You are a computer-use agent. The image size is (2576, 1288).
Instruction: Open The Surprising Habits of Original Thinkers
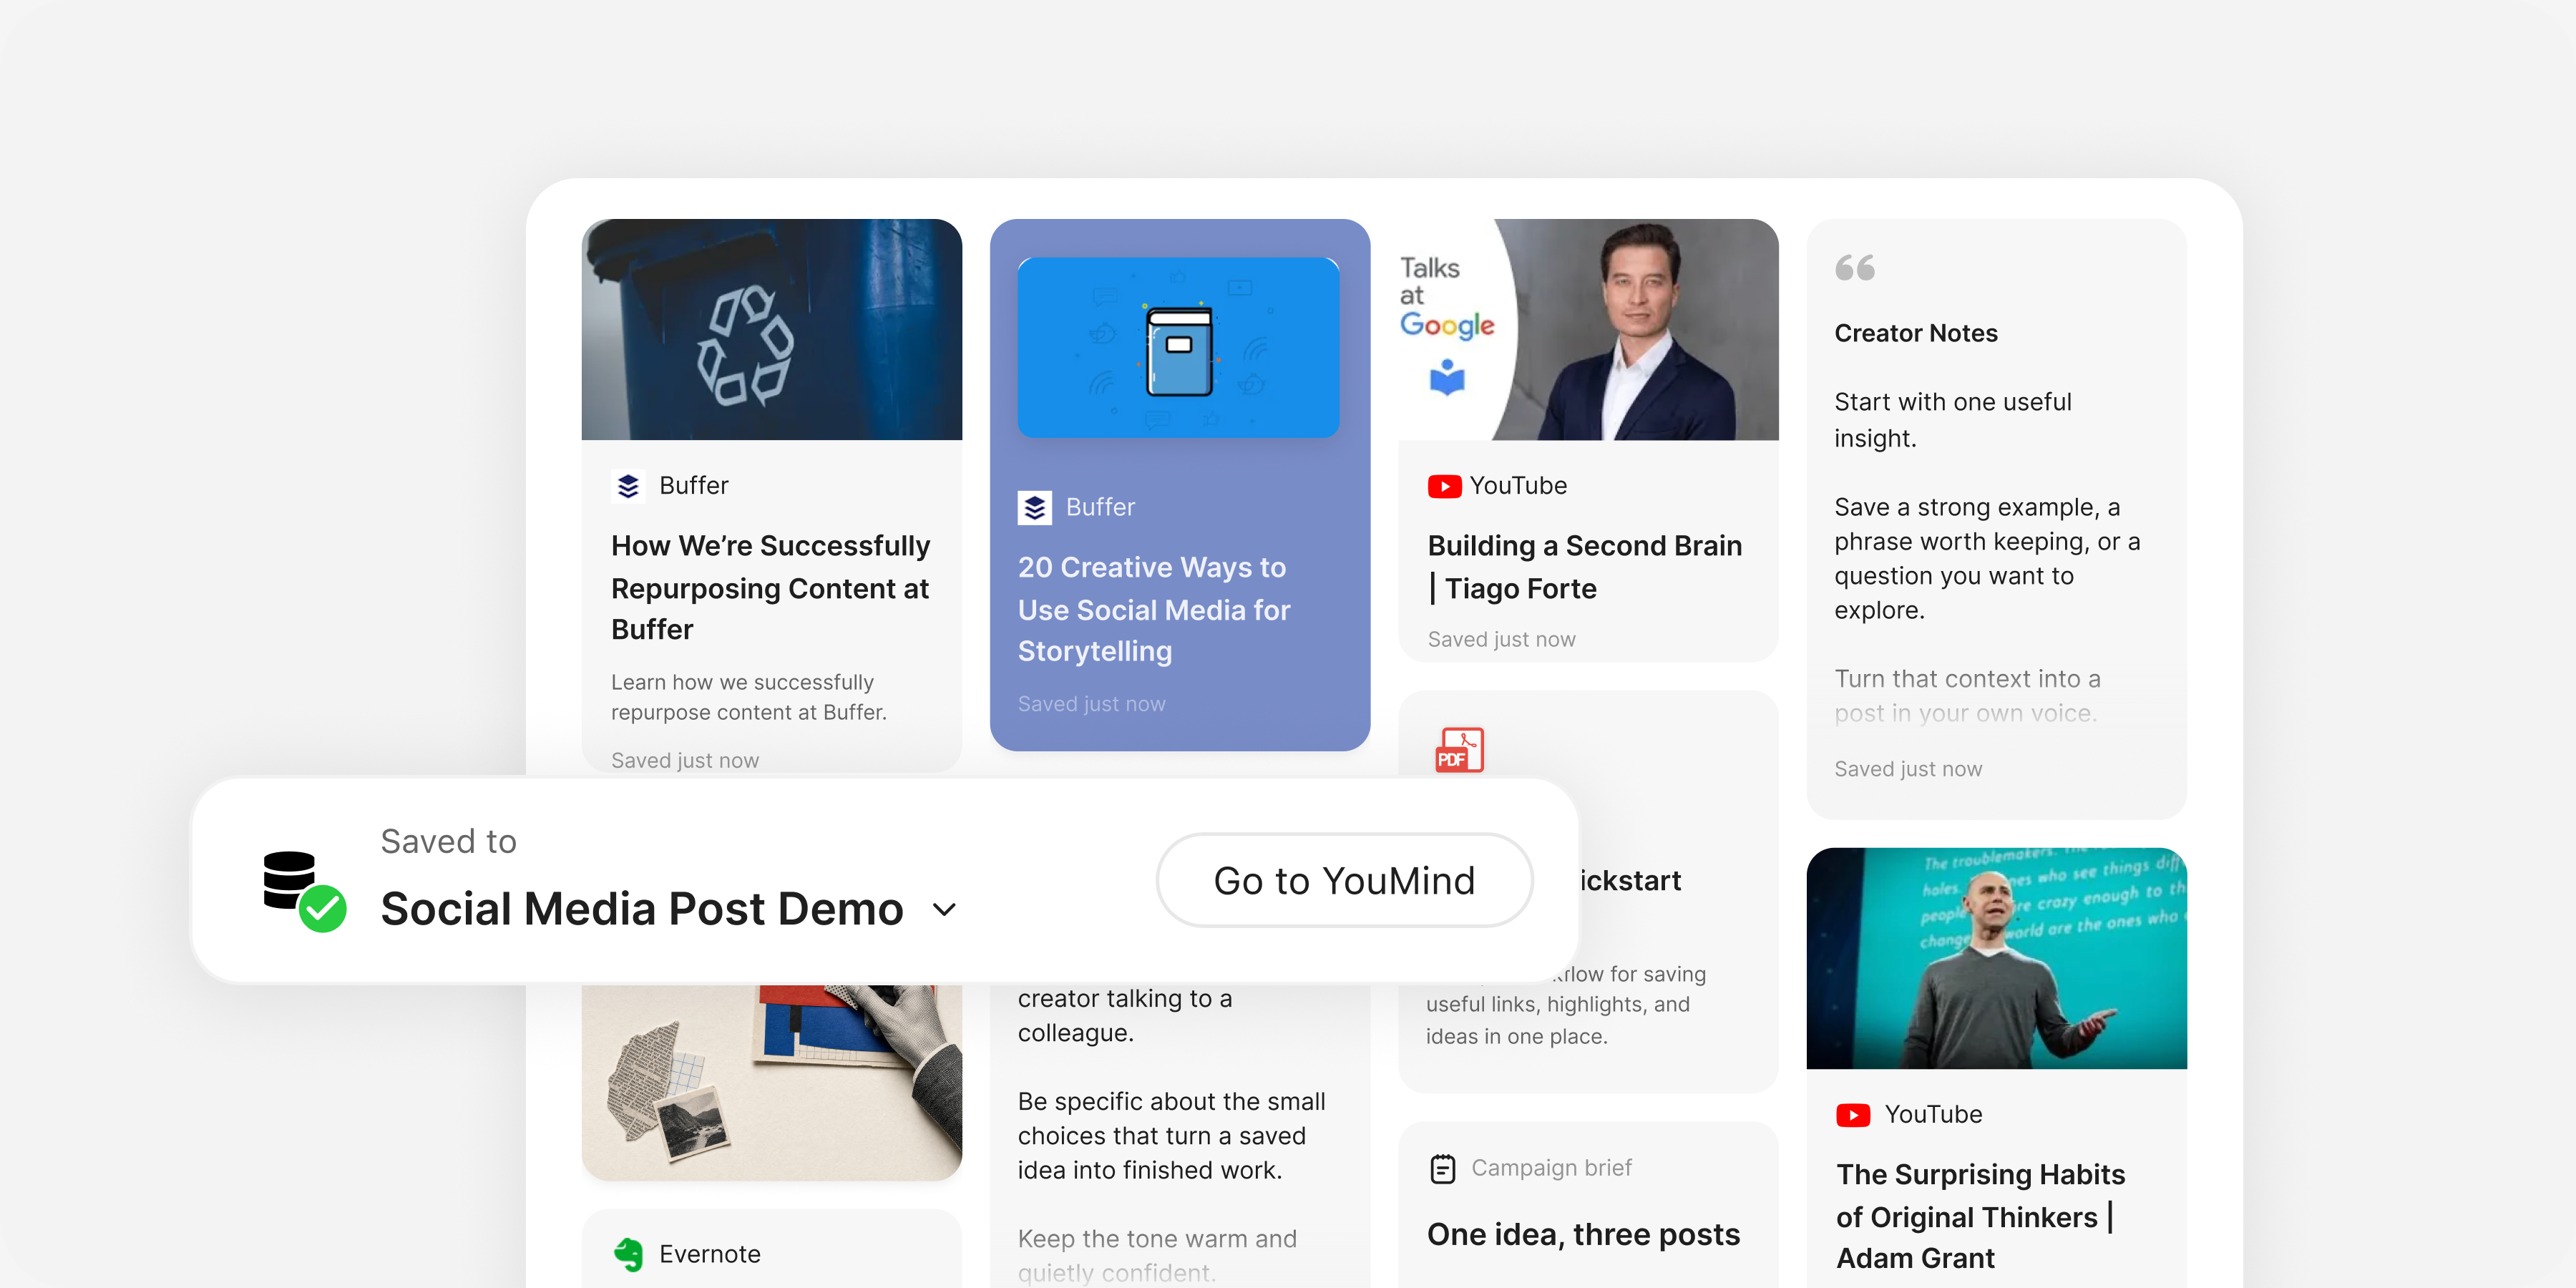(1980, 1216)
